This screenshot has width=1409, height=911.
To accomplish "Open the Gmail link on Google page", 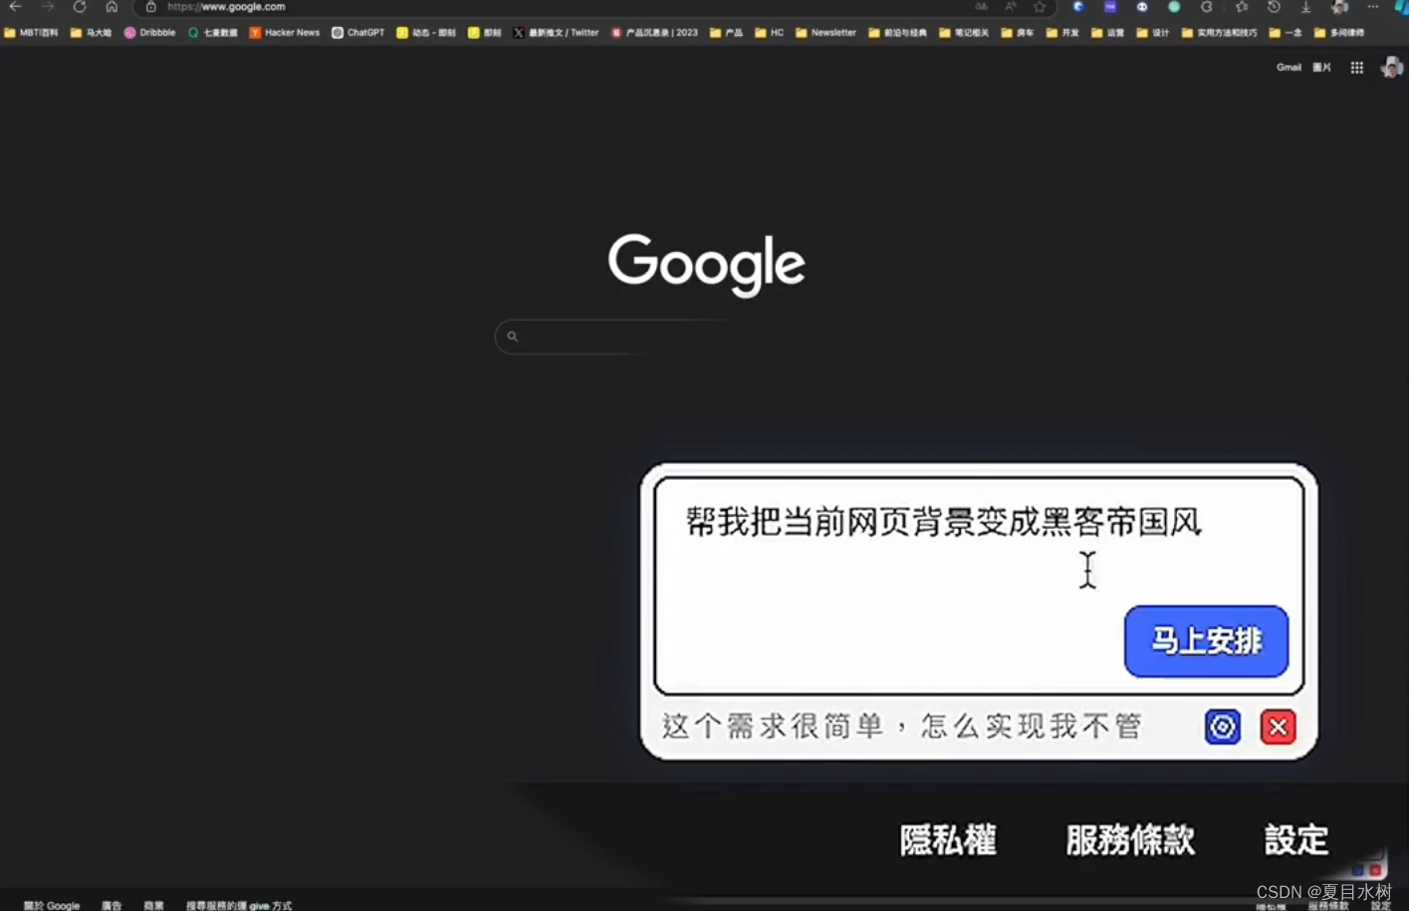I will pyautogui.click(x=1289, y=68).
